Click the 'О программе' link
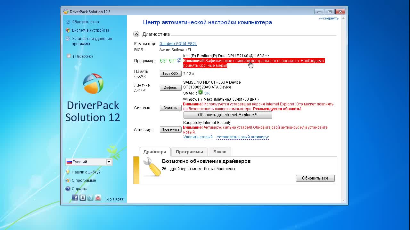 84,180
